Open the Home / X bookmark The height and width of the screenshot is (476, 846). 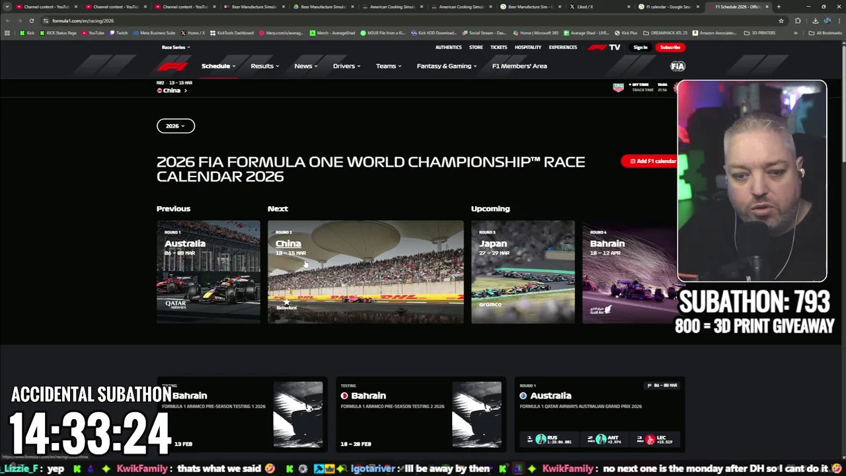click(192, 32)
